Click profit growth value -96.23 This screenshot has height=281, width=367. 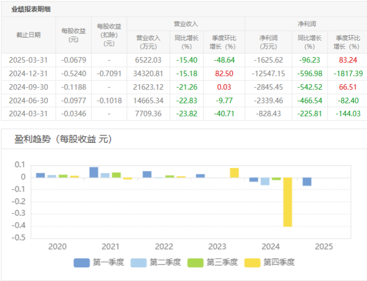point(309,60)
